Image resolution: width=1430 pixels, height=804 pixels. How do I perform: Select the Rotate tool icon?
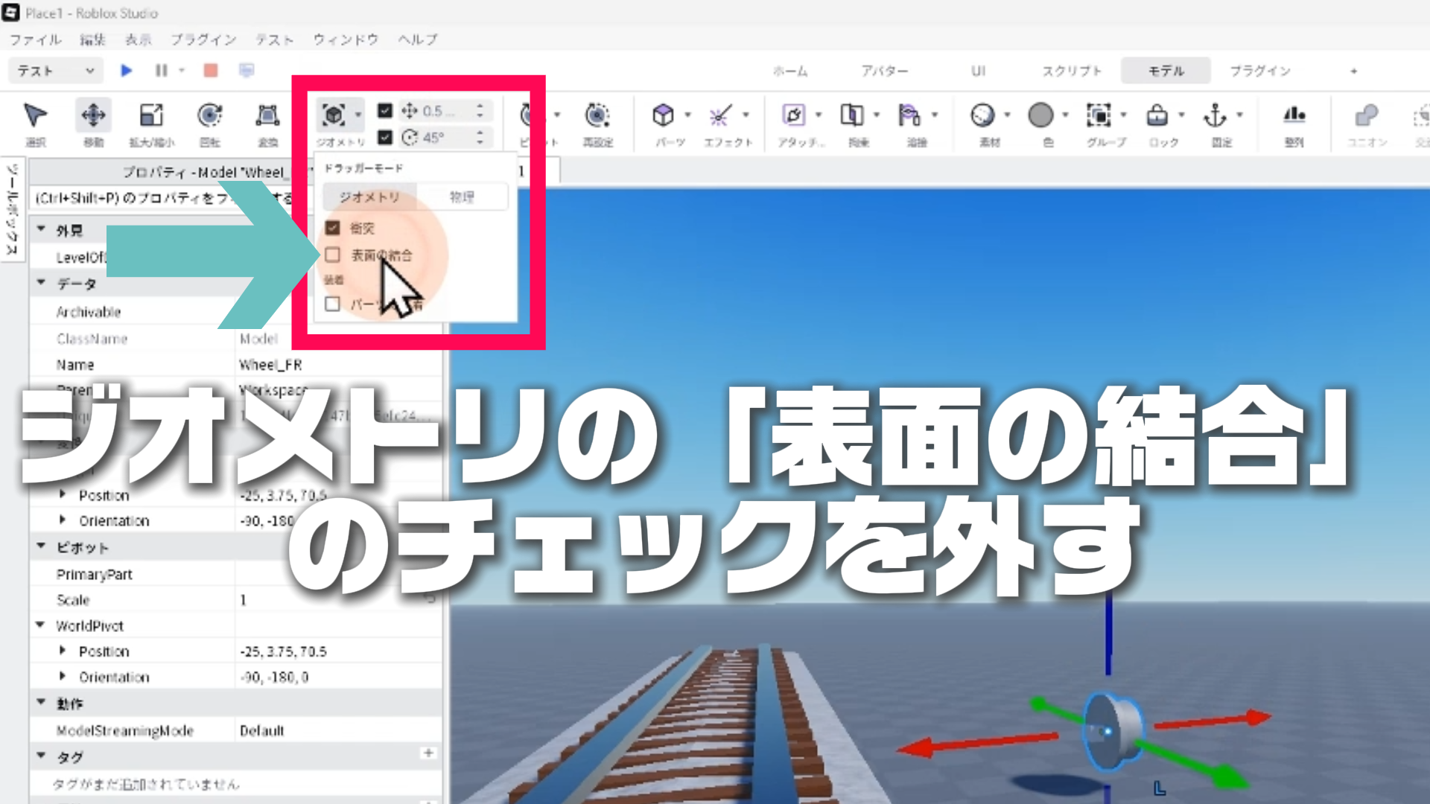(x=209, y=115)
